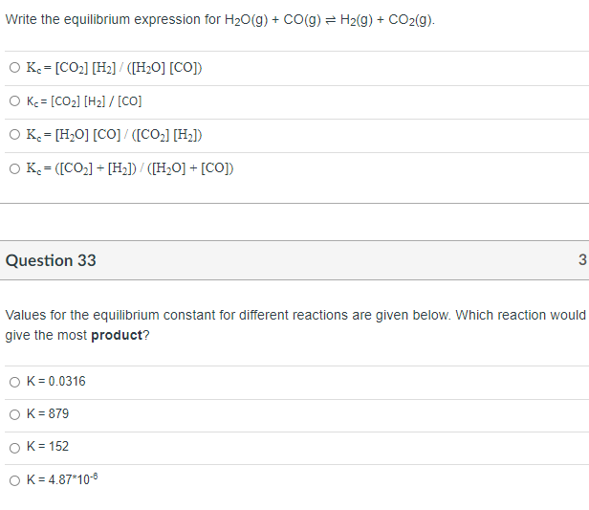Click the "K = 0.0316" answer label

(x=56, y=382)
